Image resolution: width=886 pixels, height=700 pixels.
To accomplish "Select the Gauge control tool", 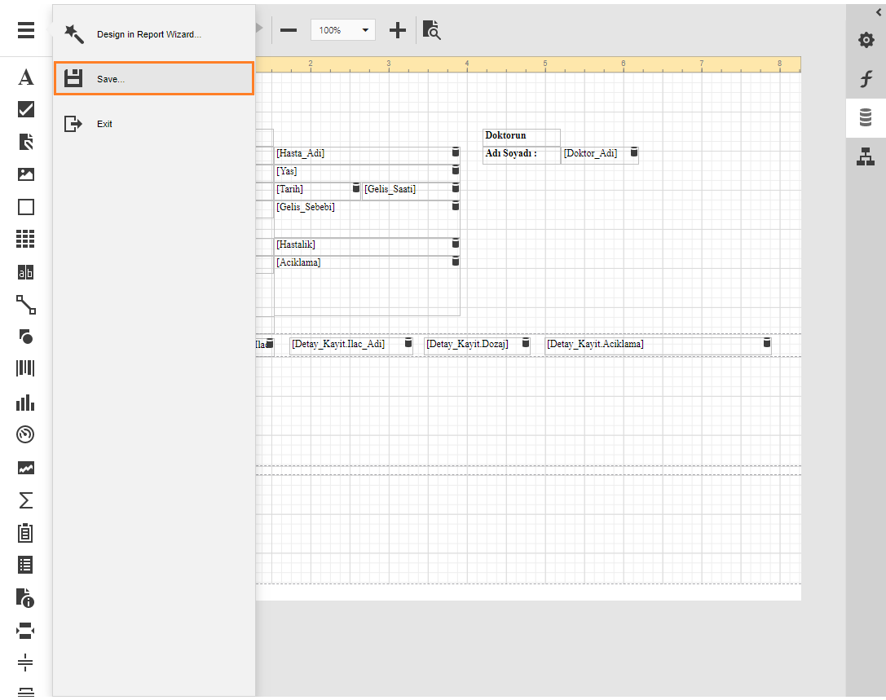I will [26, 434].
